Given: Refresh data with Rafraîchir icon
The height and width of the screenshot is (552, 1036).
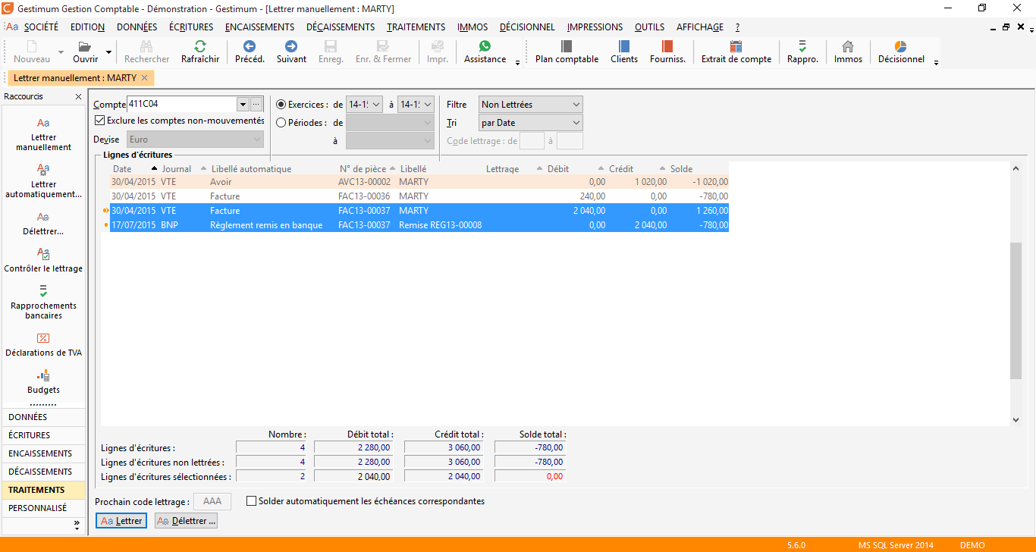Looking at the screenshot, I should point(200,47).
